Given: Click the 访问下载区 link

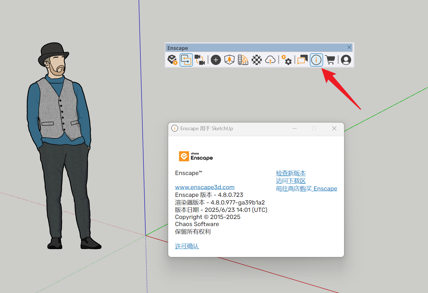Looking at the screenshot, I should point(291,181).
